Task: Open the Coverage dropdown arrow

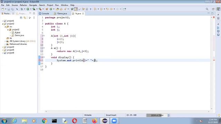Action: pyautogui.click(x=37, y=9)
